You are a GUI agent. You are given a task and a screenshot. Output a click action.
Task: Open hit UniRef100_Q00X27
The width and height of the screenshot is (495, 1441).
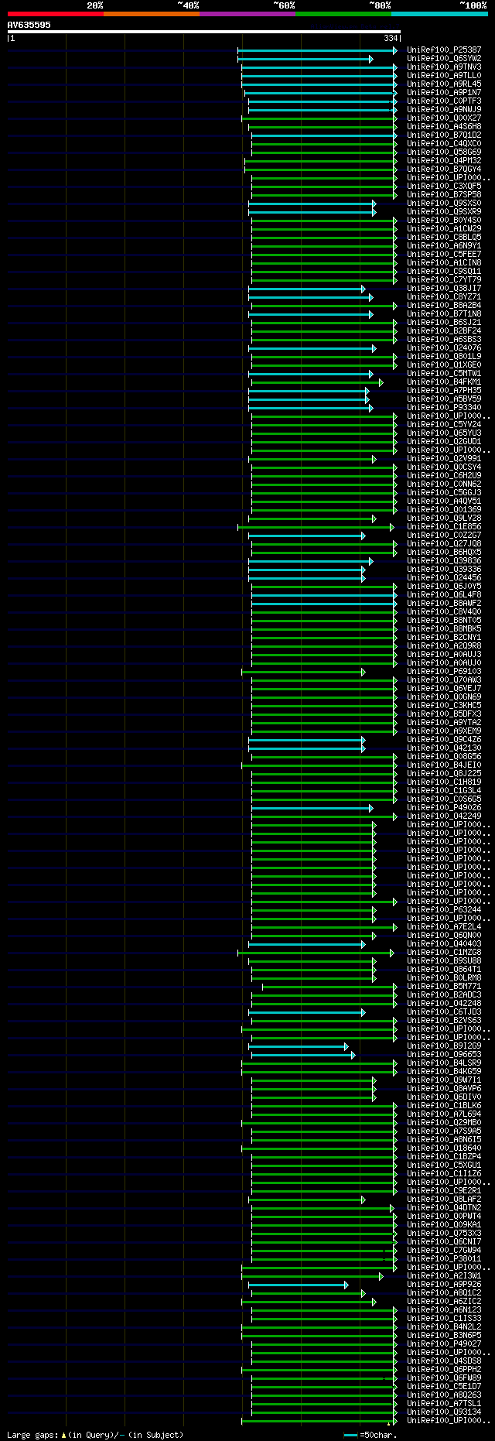click(x=444, y=118)
